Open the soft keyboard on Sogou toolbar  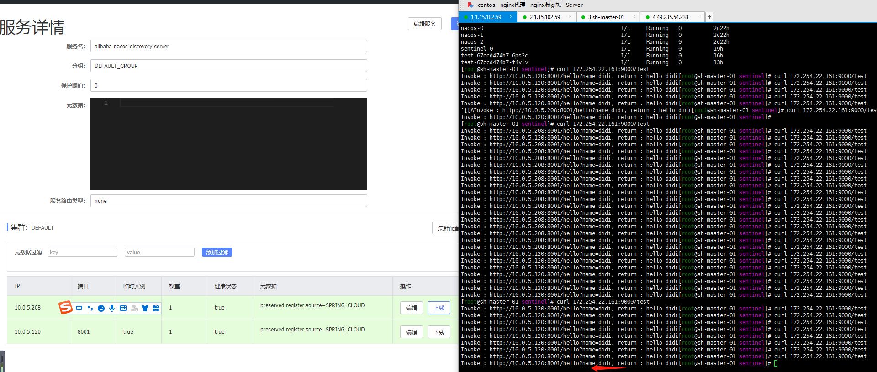point(123,308)
